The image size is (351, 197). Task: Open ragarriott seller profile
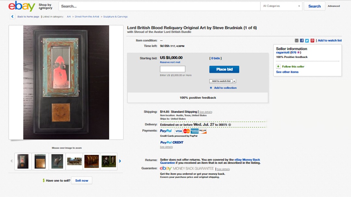pyautogui.click(x=283, y=53)
